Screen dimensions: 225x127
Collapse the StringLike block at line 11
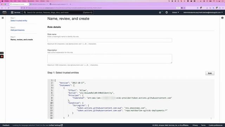point(53,105)
